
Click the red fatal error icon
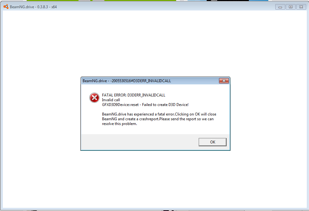tap(94, 98)
